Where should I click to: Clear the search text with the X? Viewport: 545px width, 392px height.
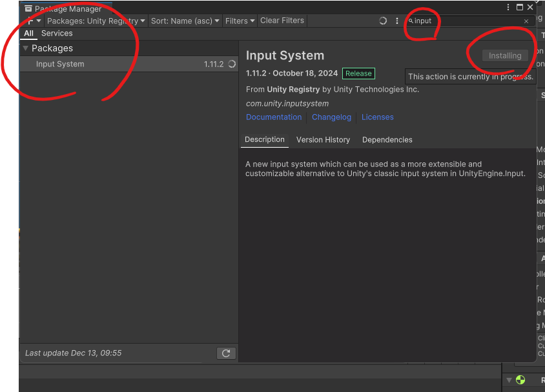point(526,21)
